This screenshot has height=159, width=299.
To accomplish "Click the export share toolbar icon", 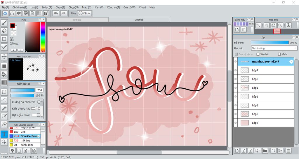I will click(x=12, y=13).
